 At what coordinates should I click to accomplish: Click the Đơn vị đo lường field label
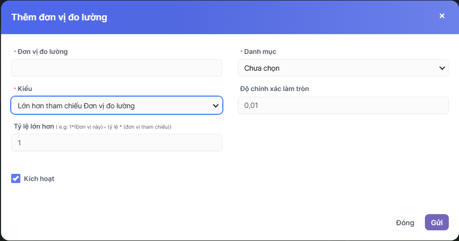pos(43,51)
